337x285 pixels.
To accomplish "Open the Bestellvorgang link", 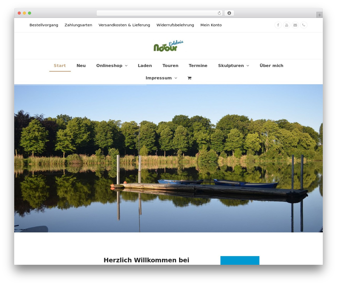I will tap(44, 25).
